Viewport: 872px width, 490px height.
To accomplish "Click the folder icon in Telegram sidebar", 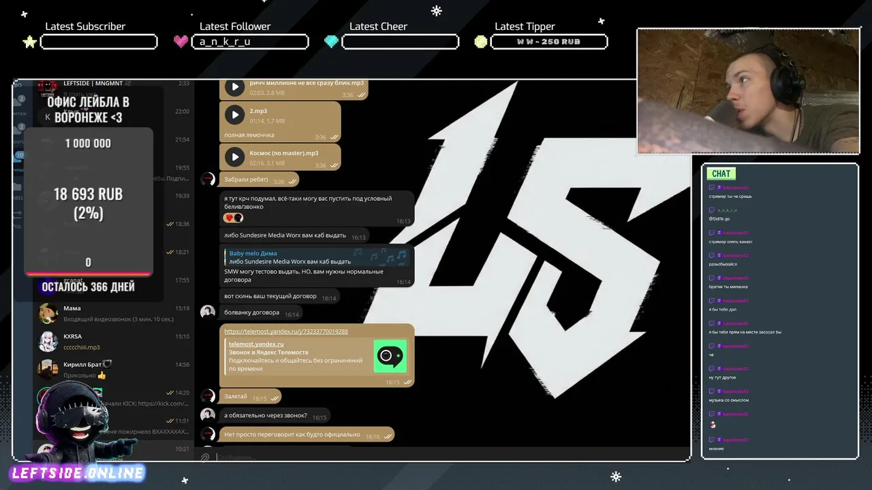I will click(18, 186).
